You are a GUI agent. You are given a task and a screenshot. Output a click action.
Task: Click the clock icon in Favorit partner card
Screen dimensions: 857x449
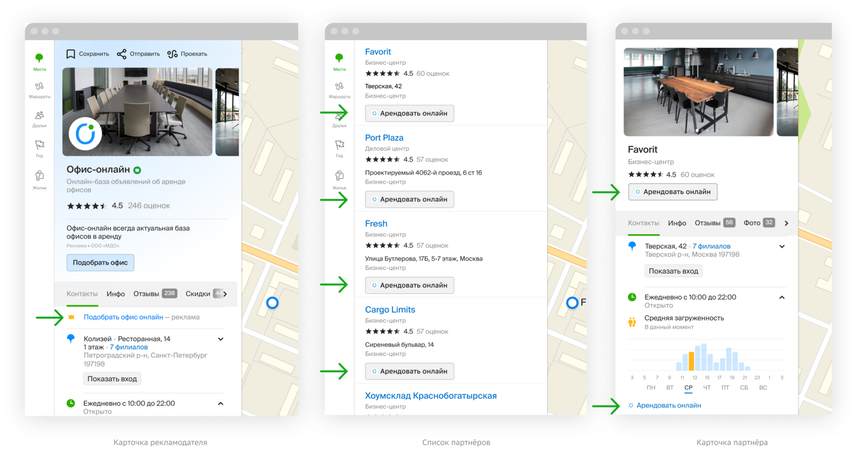point(632,297)
